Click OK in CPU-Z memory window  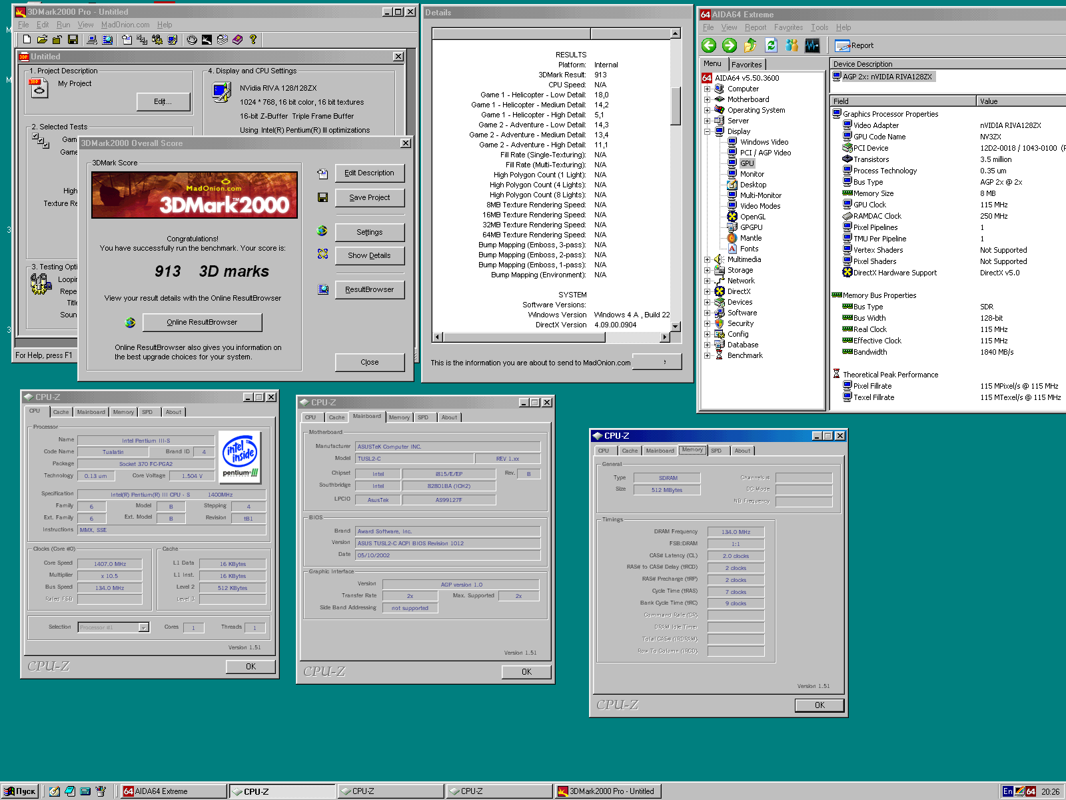819,705
